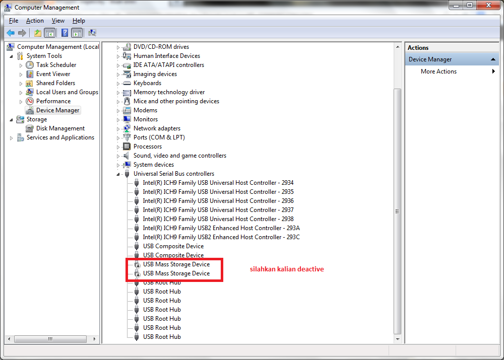Image resolution: width=504 pixels, height=360 pixels.
Task: Expand the DVD/CD-ROM drives node
Action: (x=118, y=47)
